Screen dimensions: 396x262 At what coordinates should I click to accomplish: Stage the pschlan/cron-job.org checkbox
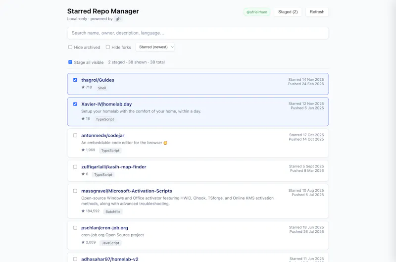pyautogui.click(x=75, y=228)
